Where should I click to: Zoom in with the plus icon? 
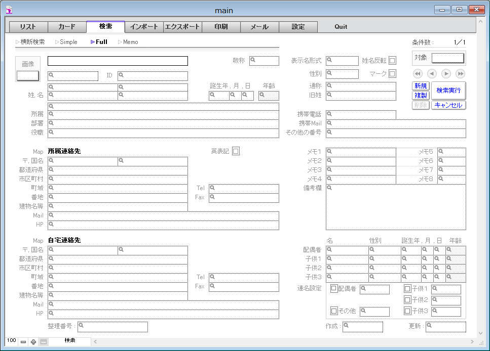(x=33, y=342)
